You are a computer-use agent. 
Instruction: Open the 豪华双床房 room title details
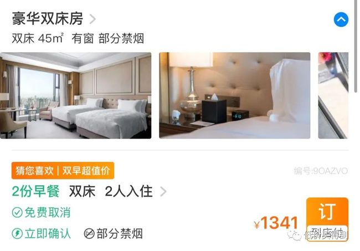tap(48, 19)
